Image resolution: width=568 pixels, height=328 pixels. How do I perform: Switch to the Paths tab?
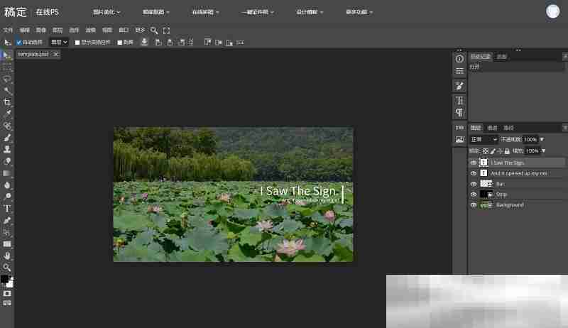508,128
